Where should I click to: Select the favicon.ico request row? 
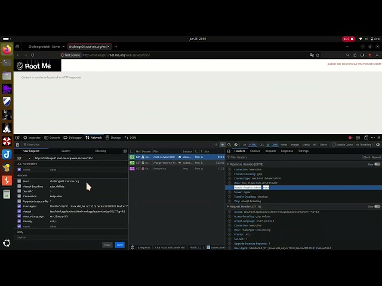click(177, 169)
